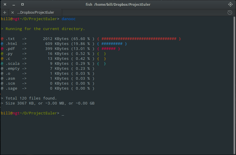Image resolution: width=236 pixels, height=155 pixels.
Task: Click the 'danooc' command text
Action: (68, 19)
